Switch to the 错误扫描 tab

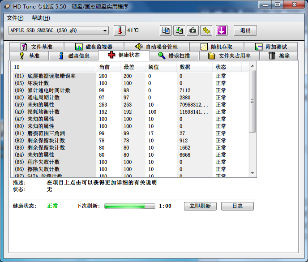pos(174,56)
